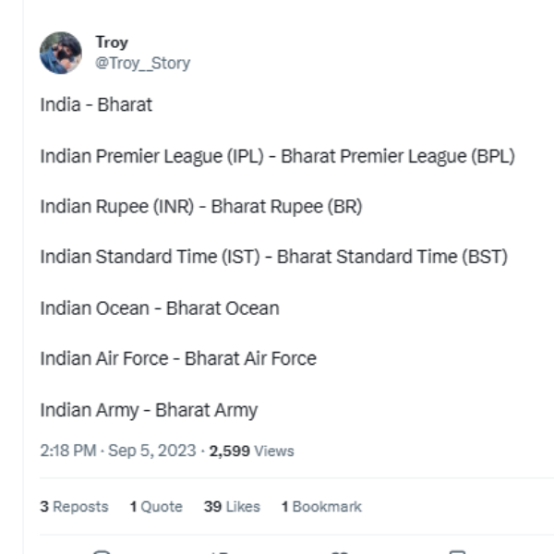Click the 'Bharat Rupee (BR)' text

[286, 207]
